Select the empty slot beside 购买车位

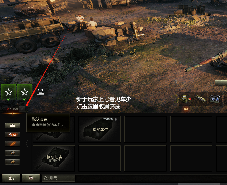(145, 129)
